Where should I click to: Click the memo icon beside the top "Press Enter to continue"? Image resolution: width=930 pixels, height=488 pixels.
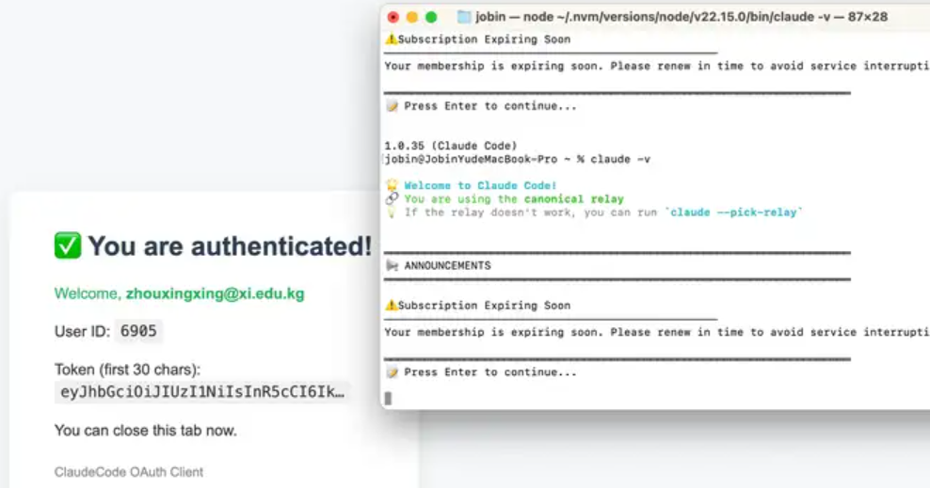coord(392,106)
